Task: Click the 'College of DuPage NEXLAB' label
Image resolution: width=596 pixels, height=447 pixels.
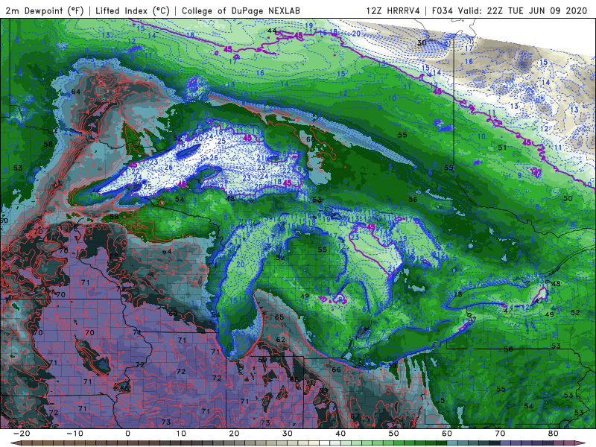Action: (241, 10)
